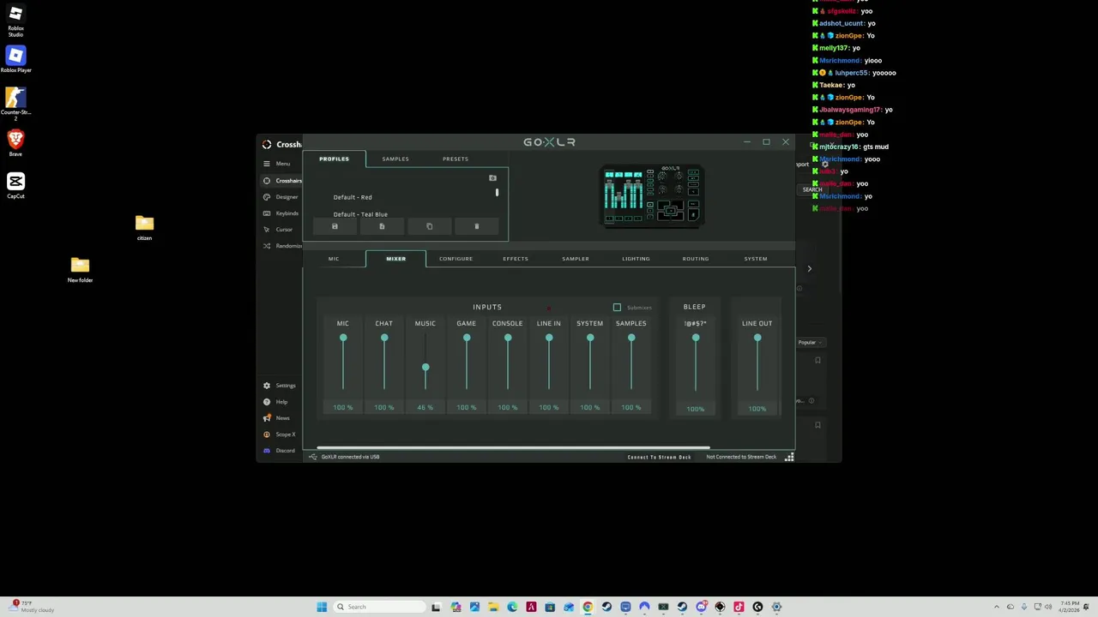1098x617 pixels.
Task: Open CapCut desktop icon
Action: click(15, 185)
